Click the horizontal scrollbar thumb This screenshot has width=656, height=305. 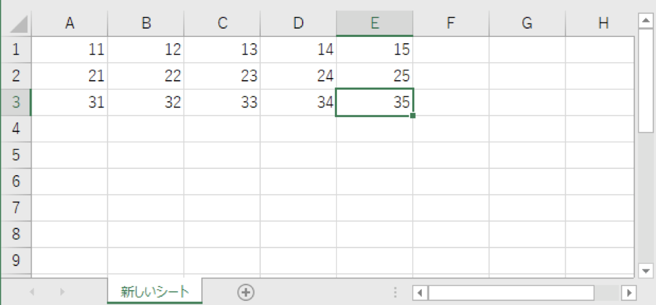(511, 293)
